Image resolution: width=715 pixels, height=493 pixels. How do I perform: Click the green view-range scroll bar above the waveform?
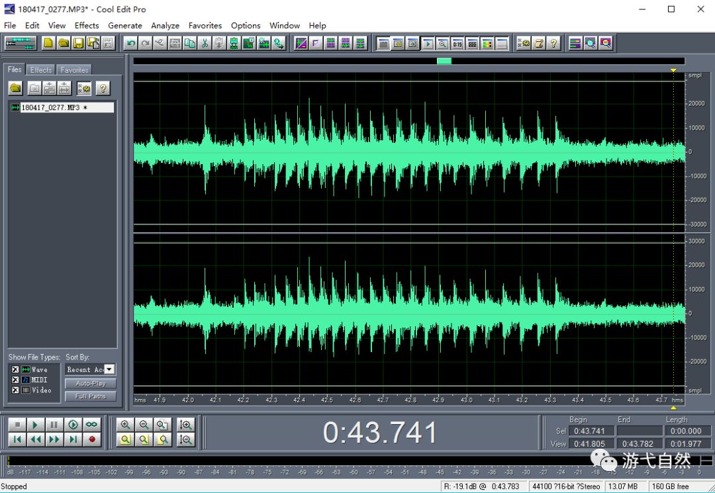444,61
